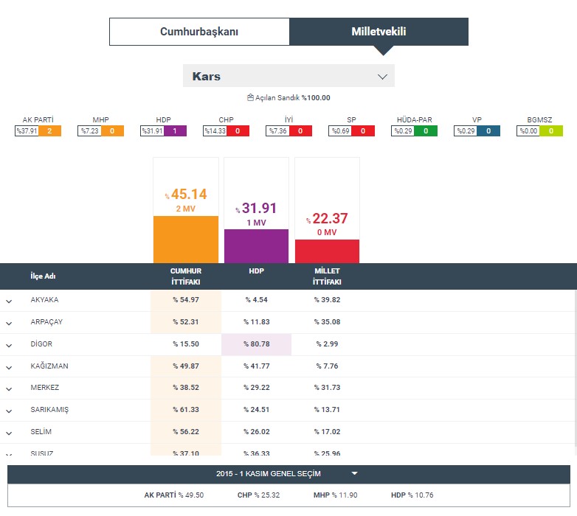Expand the Arpaçay district row chevron
Viewport: 577px width, 516px height.
(10, 323)
